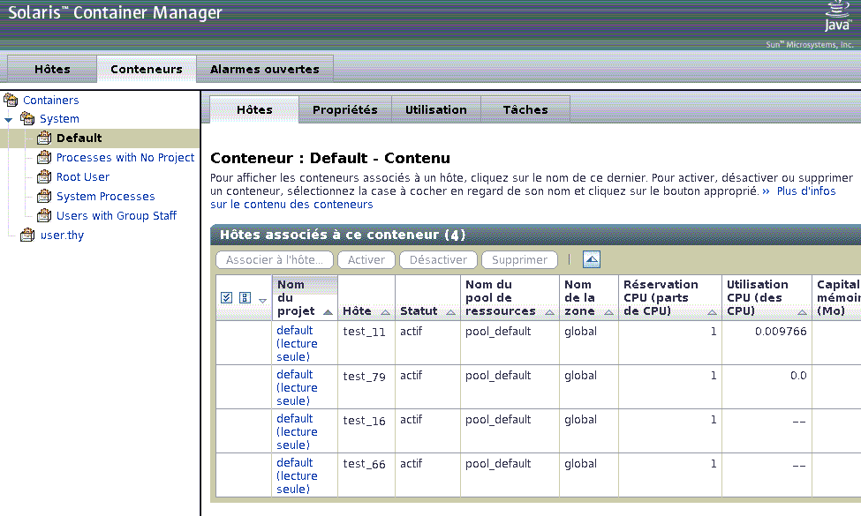Sort by Hôte column arrow
Image resolution: width=861 pixels, height=516 pixels.
coord(386,312)
